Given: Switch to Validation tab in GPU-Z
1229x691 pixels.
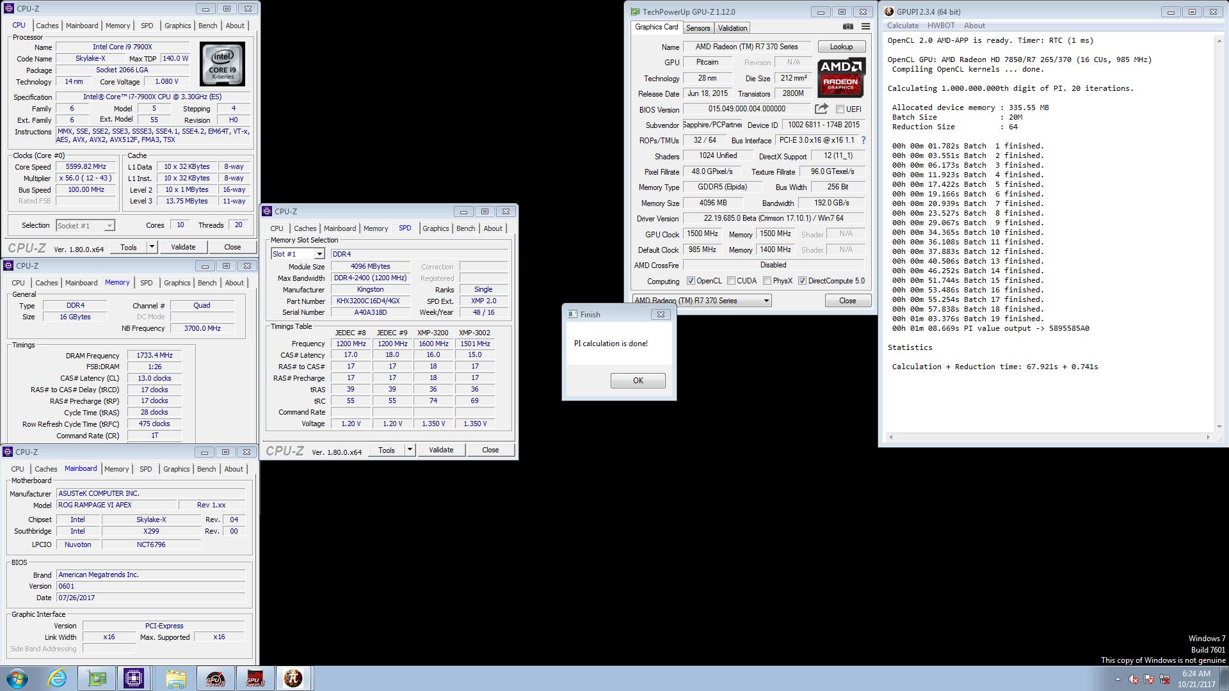Looking at the screenshot, I should tap(732, 28).
